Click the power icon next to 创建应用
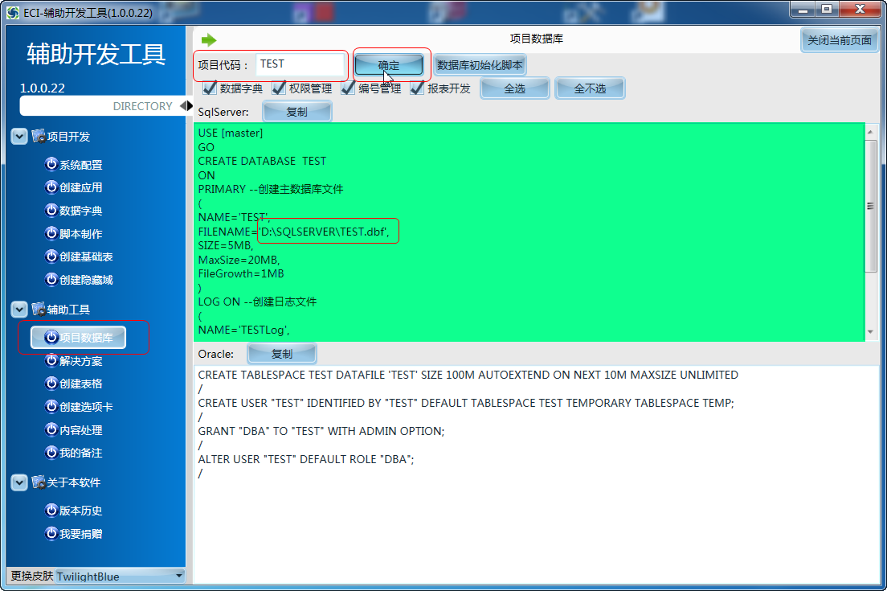This screenshot has height=591, width=887. coord(51,187)
